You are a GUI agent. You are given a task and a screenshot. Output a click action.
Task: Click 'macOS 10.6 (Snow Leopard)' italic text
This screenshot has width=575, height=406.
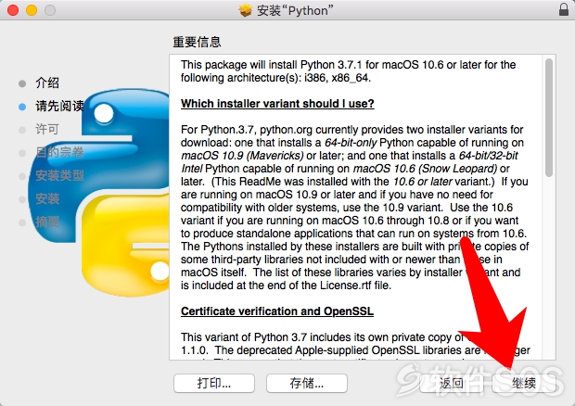(425, 169)
